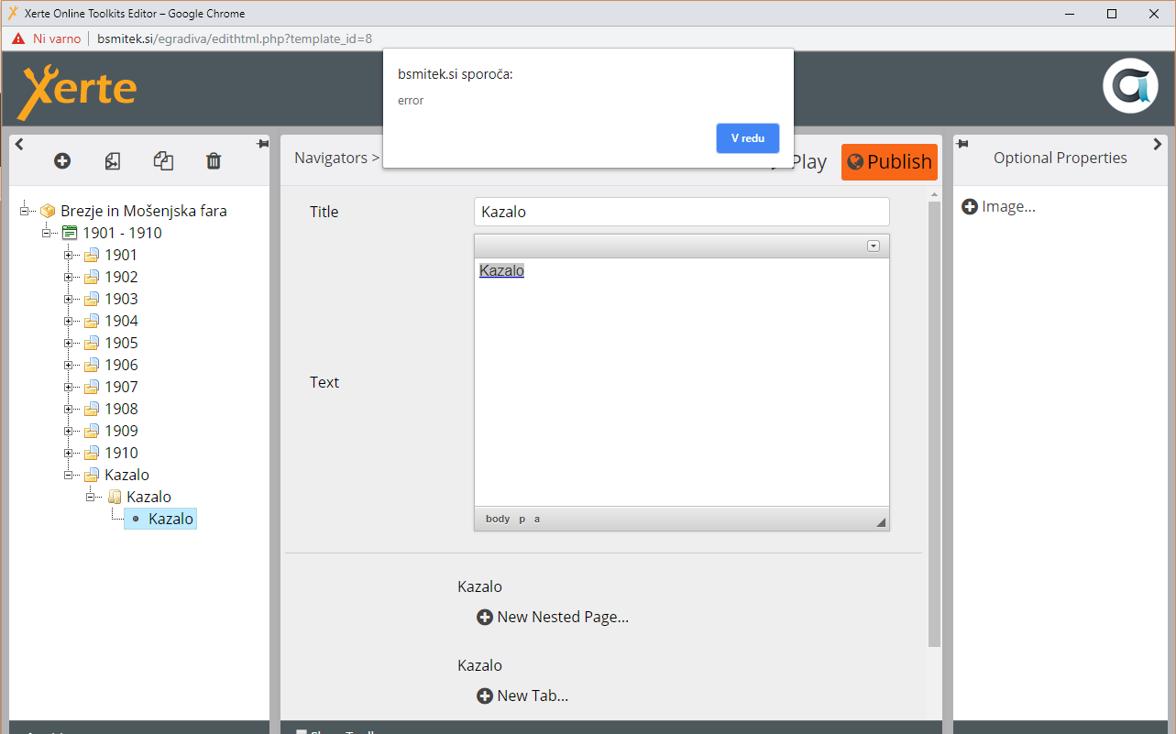
Task: Select 1904 in the page tree
Action: coord(121,321)
